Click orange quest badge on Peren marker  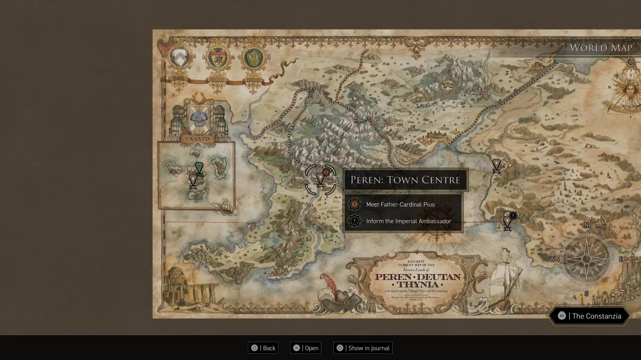[x=326, y=172]
